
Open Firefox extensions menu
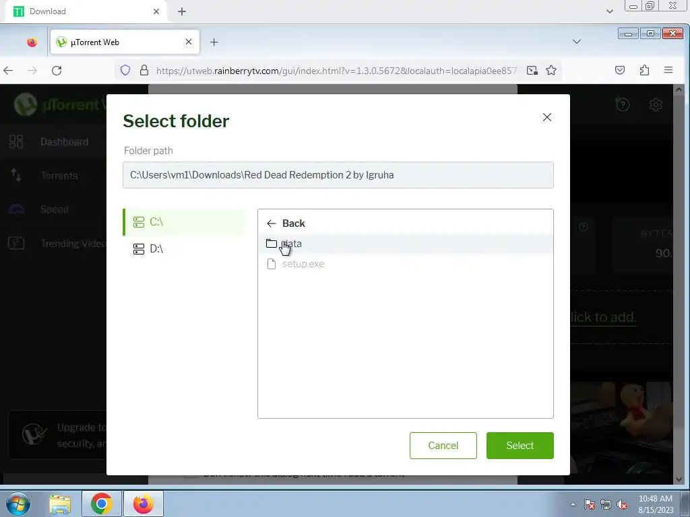click(644, 70)
